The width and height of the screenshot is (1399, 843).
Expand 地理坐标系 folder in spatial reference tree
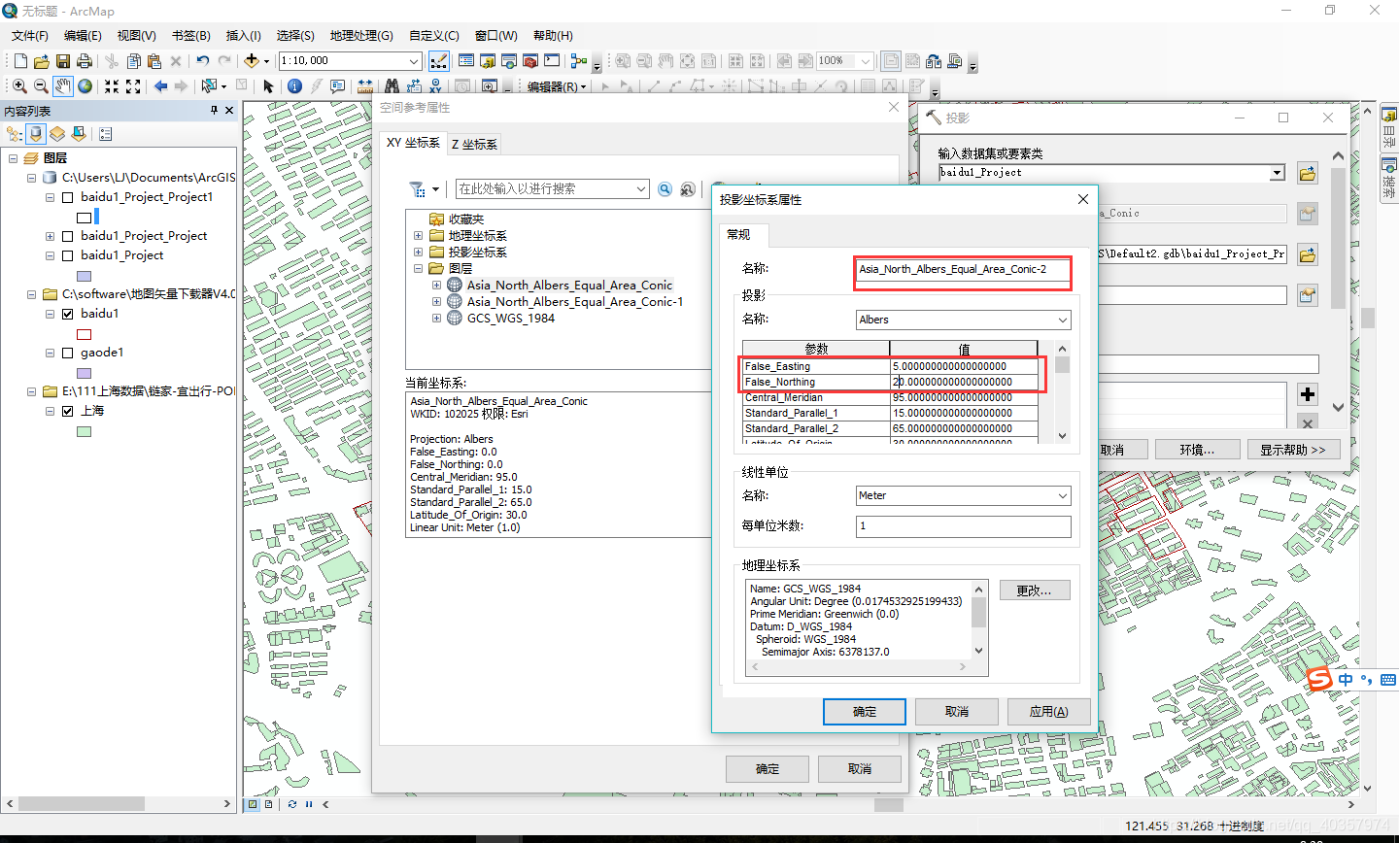pos(418,236)
